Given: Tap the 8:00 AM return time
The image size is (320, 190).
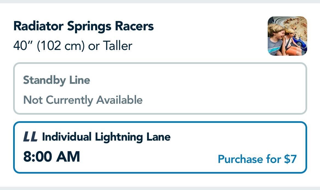Looking at the screenshot, I should tap(52, 157).
